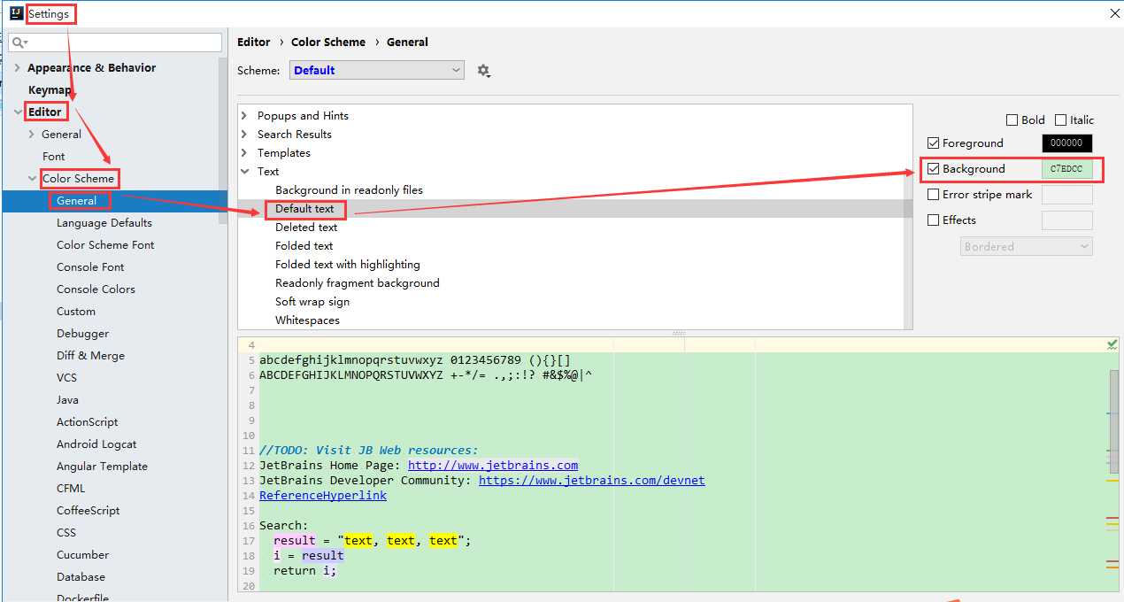
Task: Click ReferenceHyperlink in preview
Action: click(323, 495)
